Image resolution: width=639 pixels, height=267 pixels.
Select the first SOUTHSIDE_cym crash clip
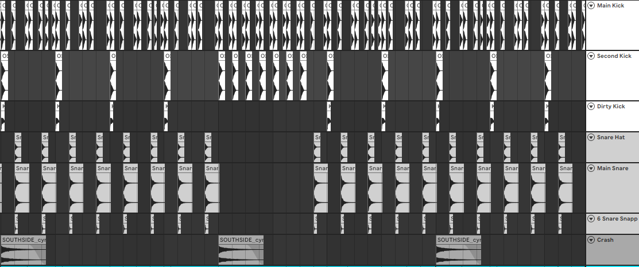click(23, 250)
